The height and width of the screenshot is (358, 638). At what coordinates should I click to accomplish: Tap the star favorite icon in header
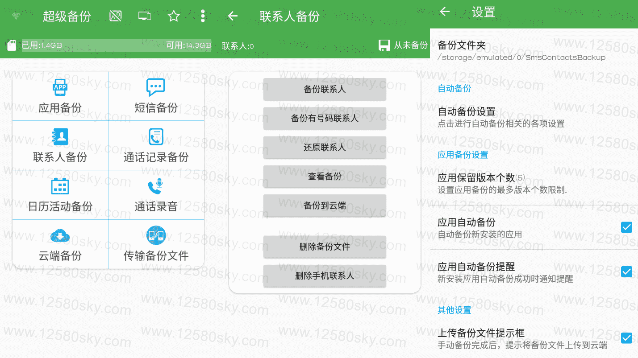click(174, 16)
